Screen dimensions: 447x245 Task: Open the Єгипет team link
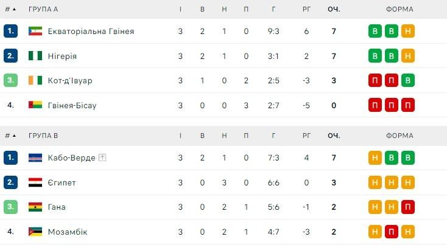(62, 182)
